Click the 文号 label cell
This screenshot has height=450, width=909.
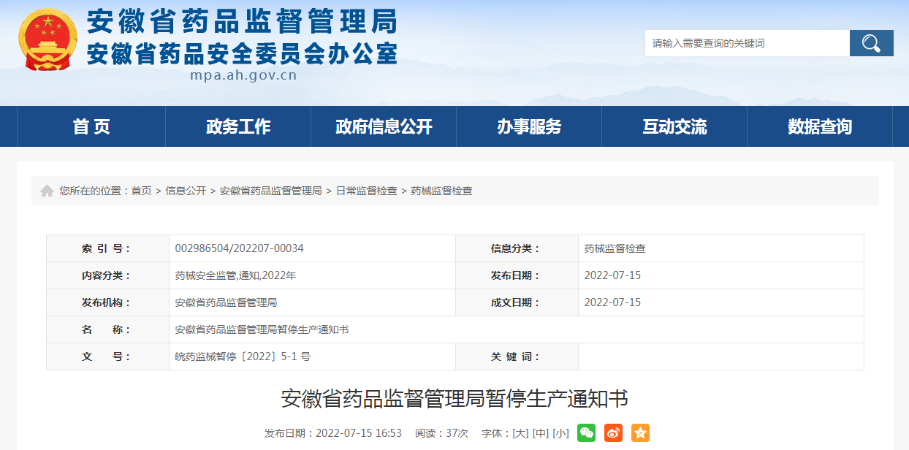tap(107, 356)
